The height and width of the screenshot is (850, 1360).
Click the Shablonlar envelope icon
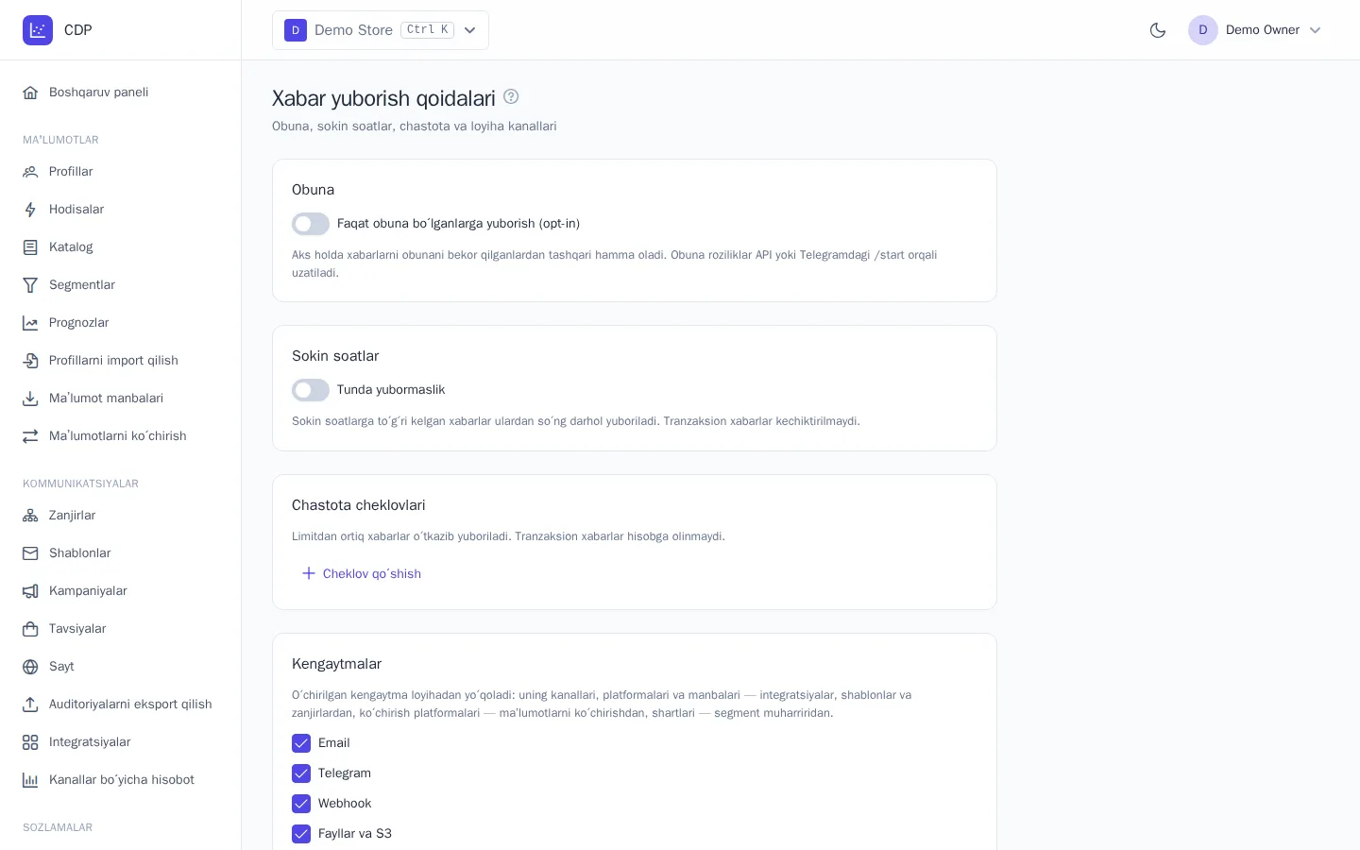click(x=30, y=553)
